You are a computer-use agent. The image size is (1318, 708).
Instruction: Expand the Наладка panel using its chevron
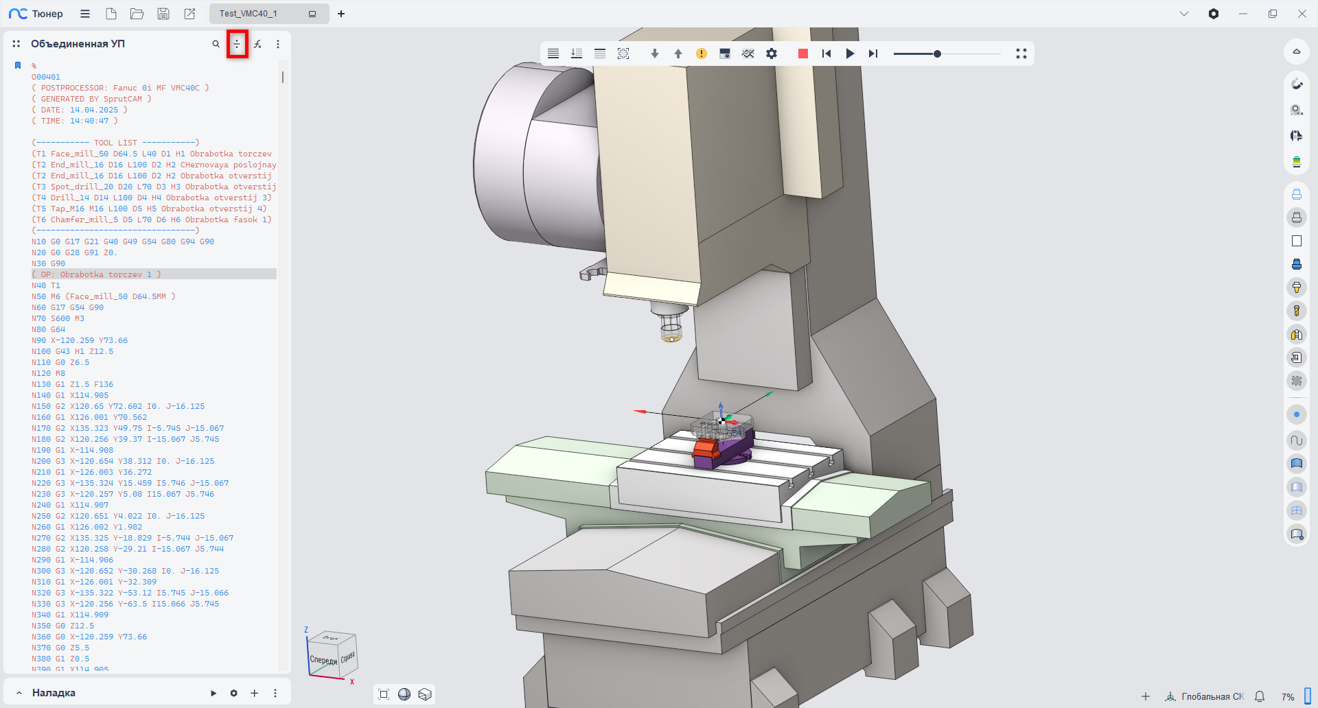click(x=19, y=693)
